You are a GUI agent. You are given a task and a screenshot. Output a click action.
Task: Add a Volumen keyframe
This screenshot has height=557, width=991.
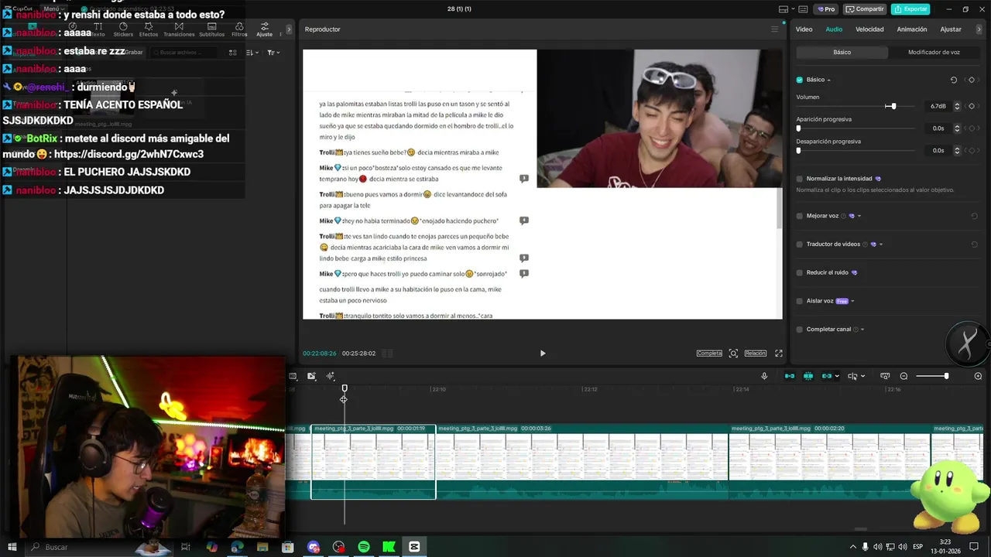click(x=972, y=106)
